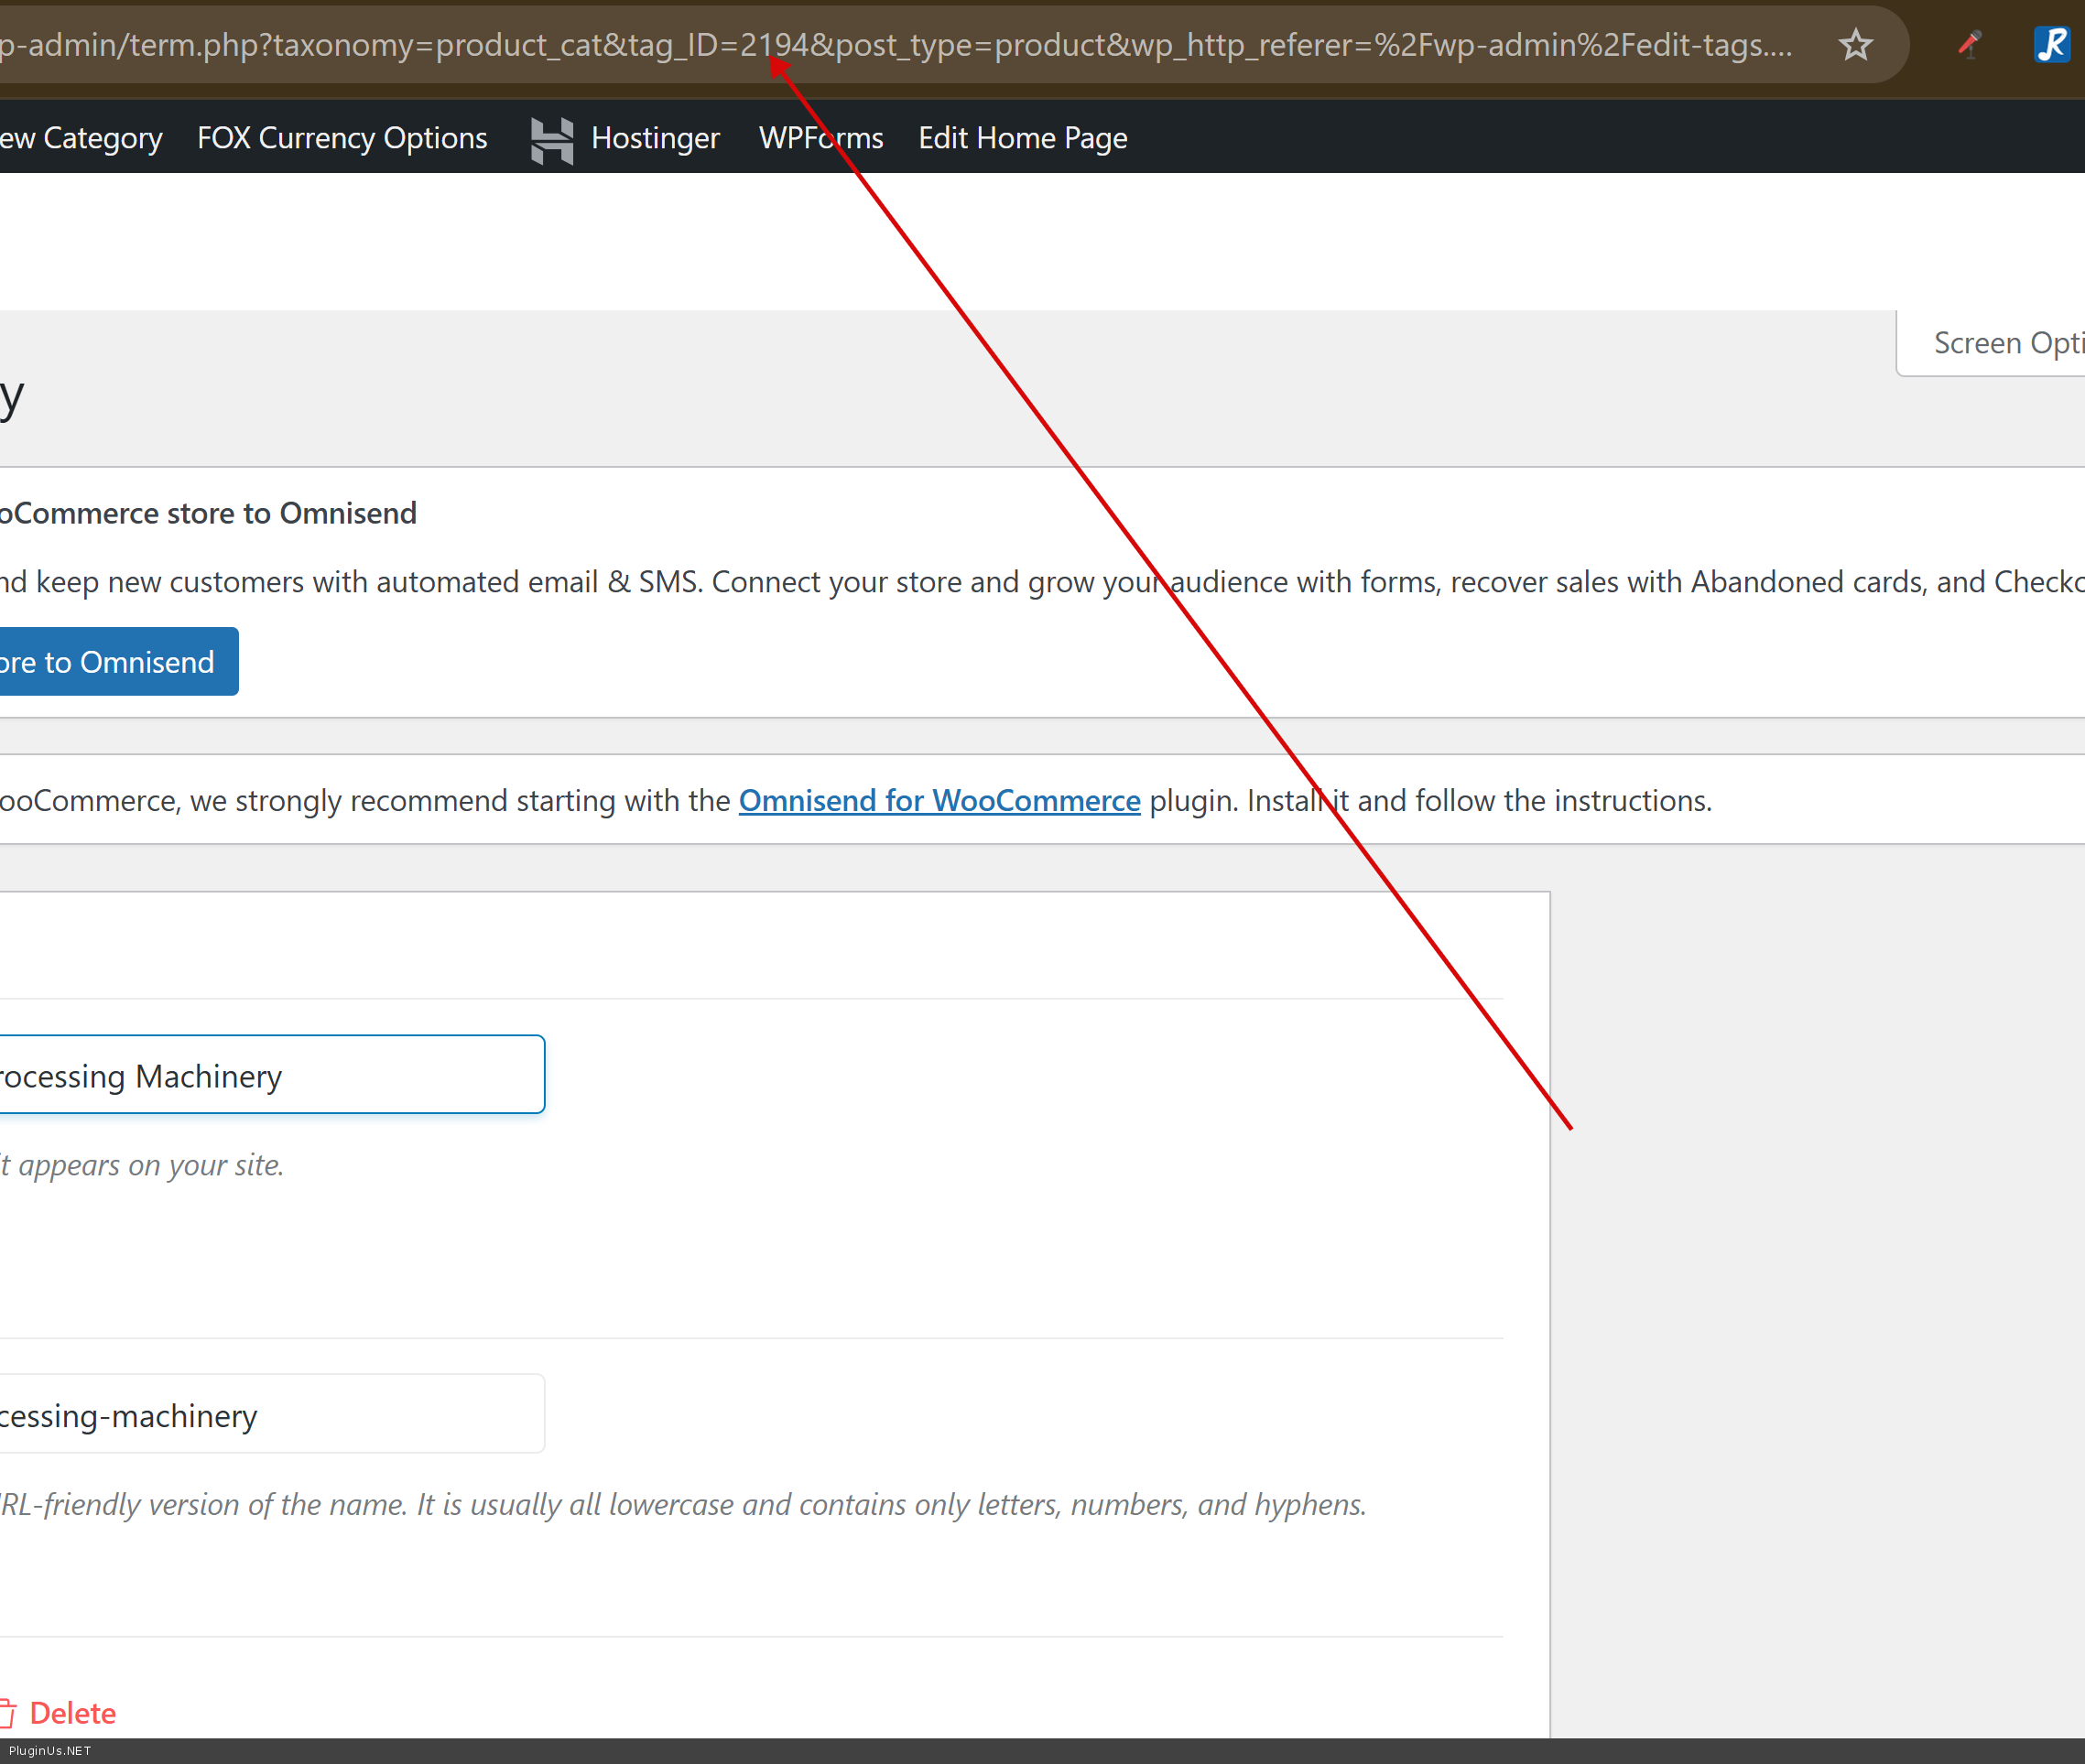The image size is (2085, 1764).
Task: Click the Hostinger logo icon
Action: [551, 139]
